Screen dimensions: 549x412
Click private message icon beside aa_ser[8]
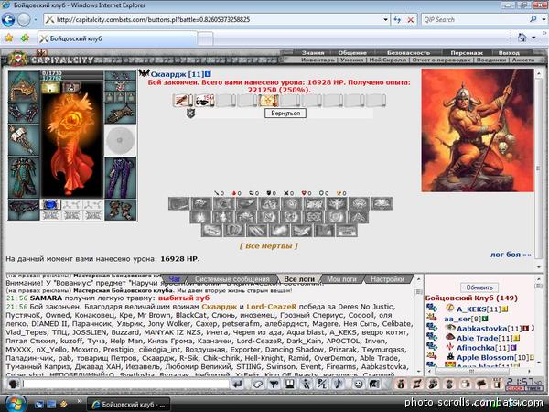coord(431,318)
